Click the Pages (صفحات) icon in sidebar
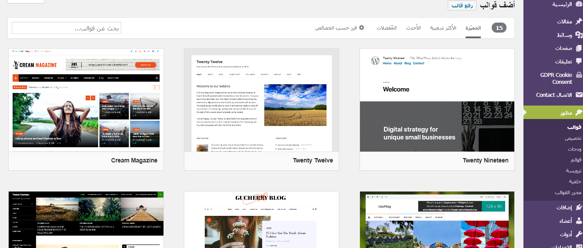The image size is (583, 248). [x=578, y=48]
